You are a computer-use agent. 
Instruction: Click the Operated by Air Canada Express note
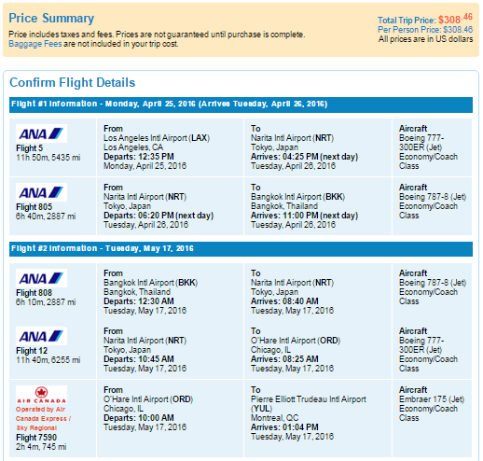[44, 418]
